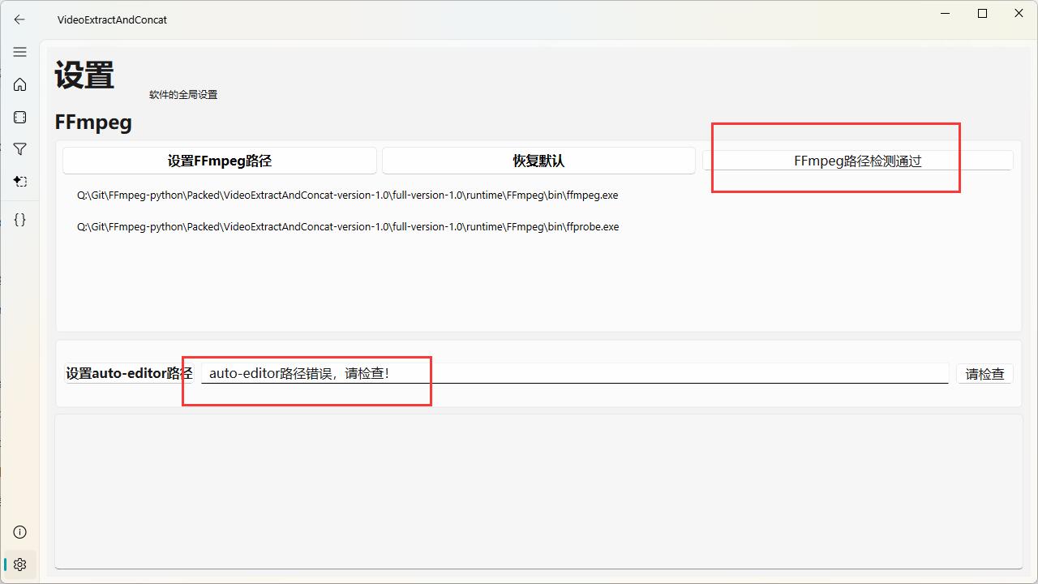Minimize the VideoExtractAndConcat window
This screenshot has width=1038, height=584.
pos(946,14)
